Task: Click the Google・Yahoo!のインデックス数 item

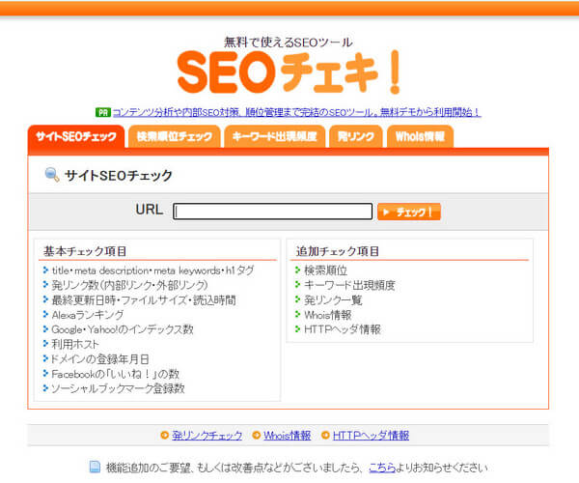Action: pos(123,329)
